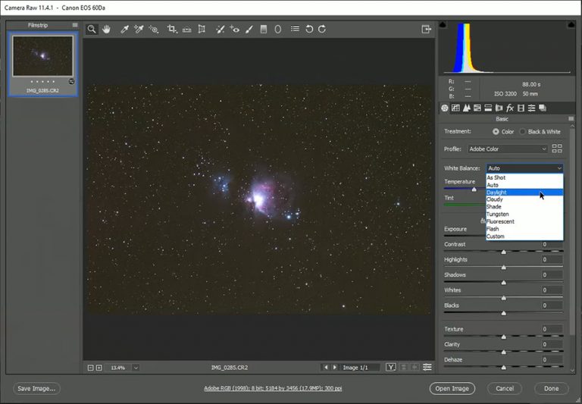This screenshot has height=404, width=582.
Task: Go to previous image arrow
Action: coord(326,368)
